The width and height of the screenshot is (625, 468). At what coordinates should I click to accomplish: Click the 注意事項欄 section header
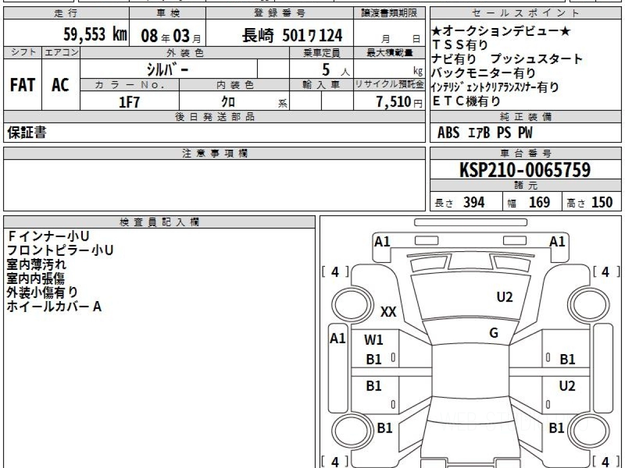pos(215,153)
